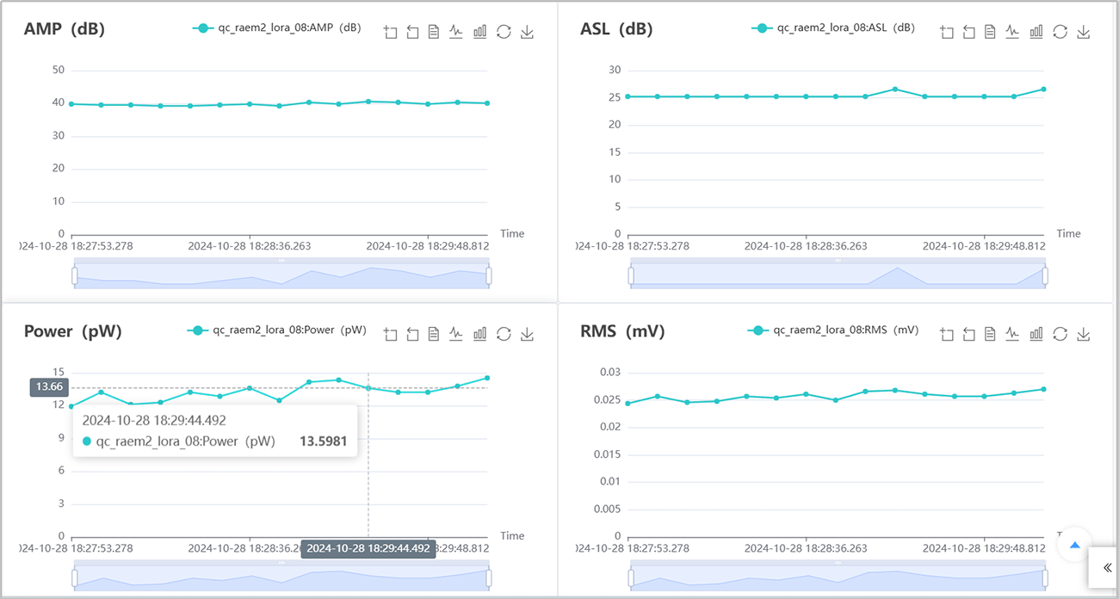
Task: Toggle the qc_raem2_lora_08:Power legend series
Action: [x=277, y=330]
